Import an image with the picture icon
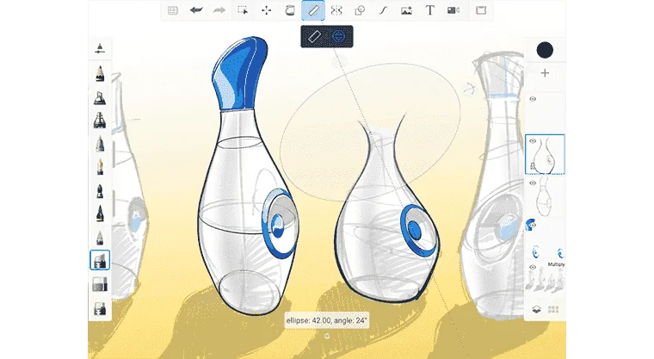The width and height of the screenshot is (654, 359). pos(406,10)
